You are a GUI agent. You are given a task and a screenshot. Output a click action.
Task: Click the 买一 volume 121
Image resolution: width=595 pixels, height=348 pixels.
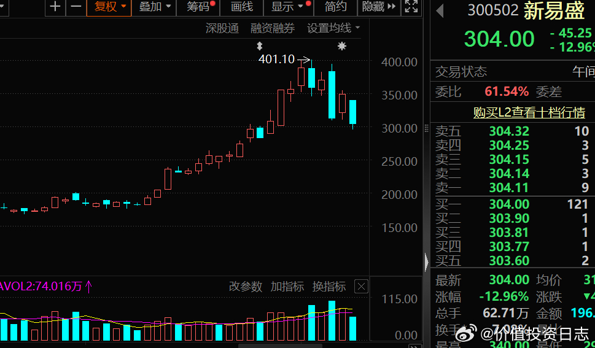point(578,204)
